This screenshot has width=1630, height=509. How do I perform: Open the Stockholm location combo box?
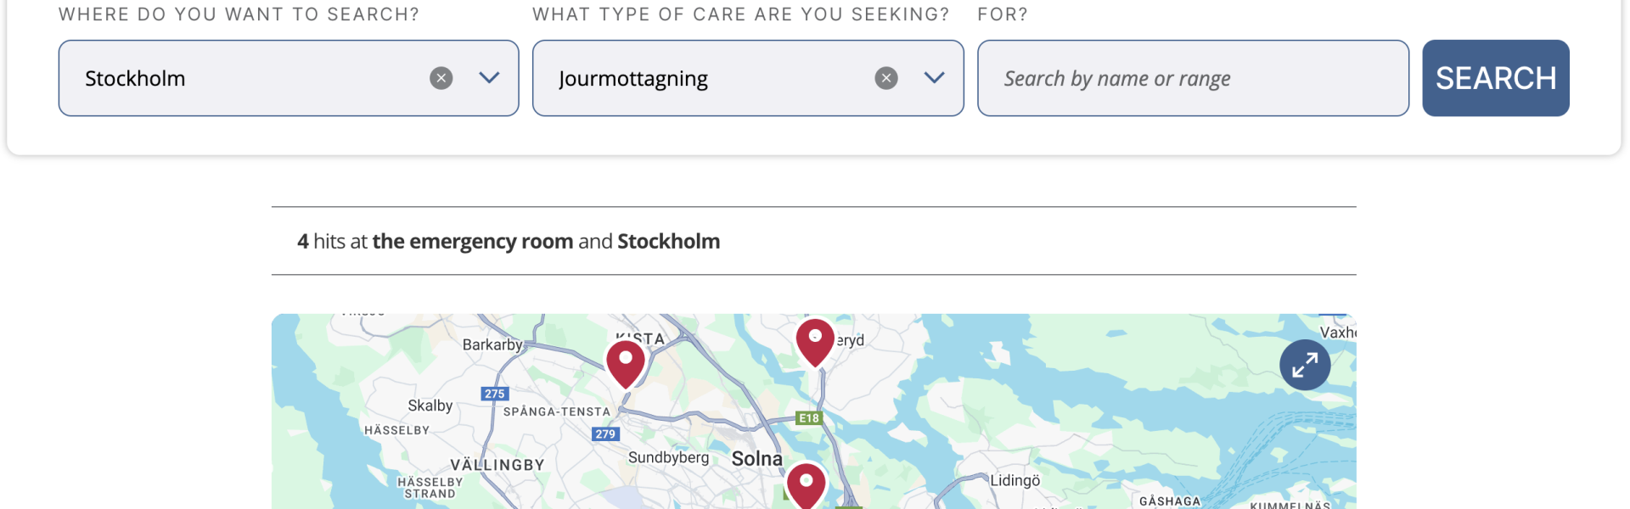289,78
